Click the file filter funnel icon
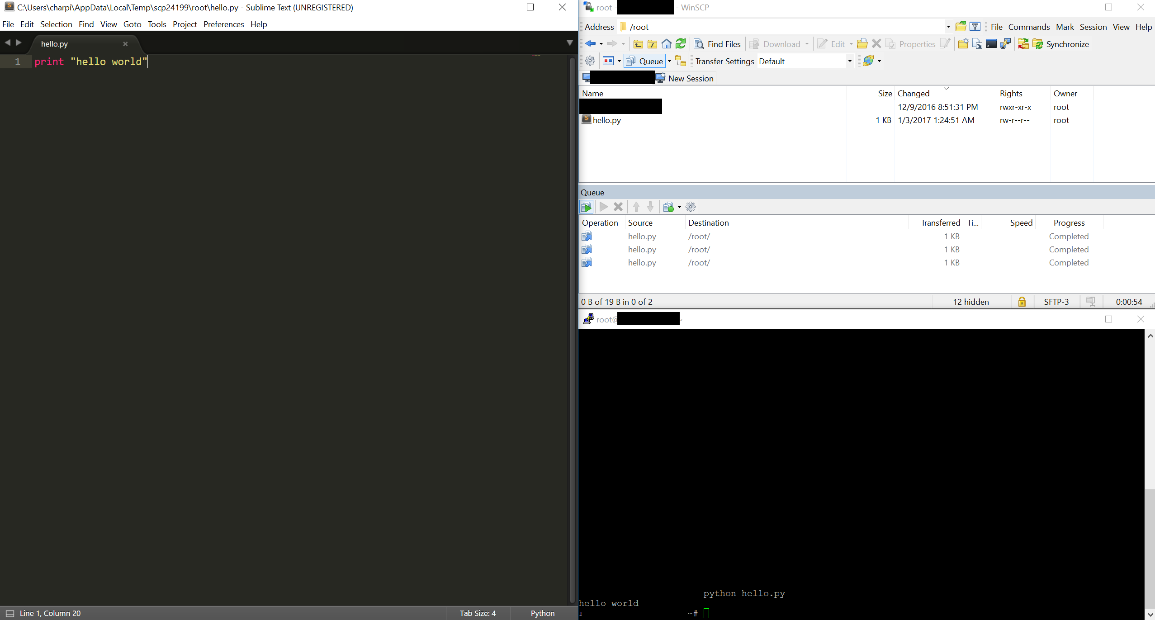 [975, 27]
